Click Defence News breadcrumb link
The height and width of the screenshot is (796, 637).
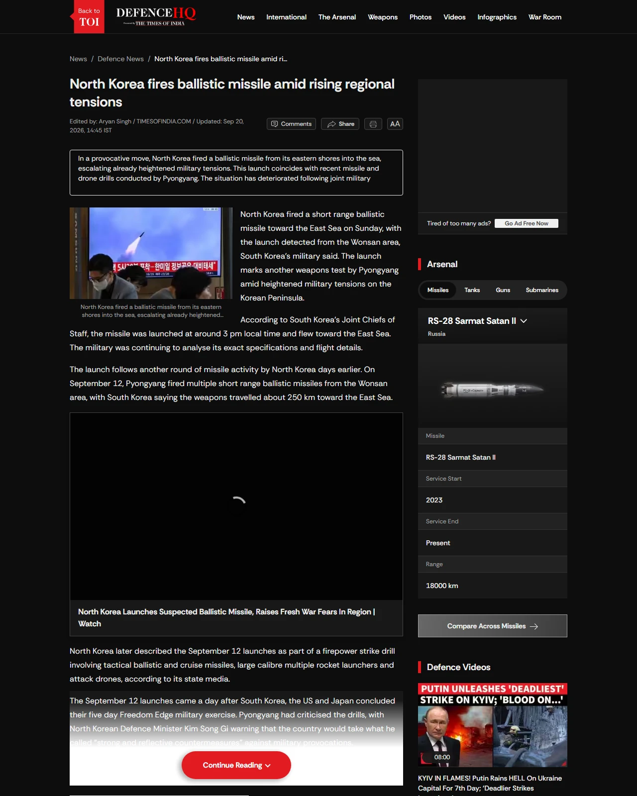[x=120, y=59]
